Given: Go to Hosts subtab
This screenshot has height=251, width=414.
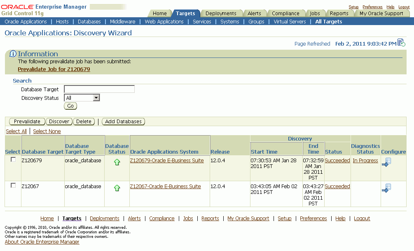Looking at the screenshot, I should 62,22.
